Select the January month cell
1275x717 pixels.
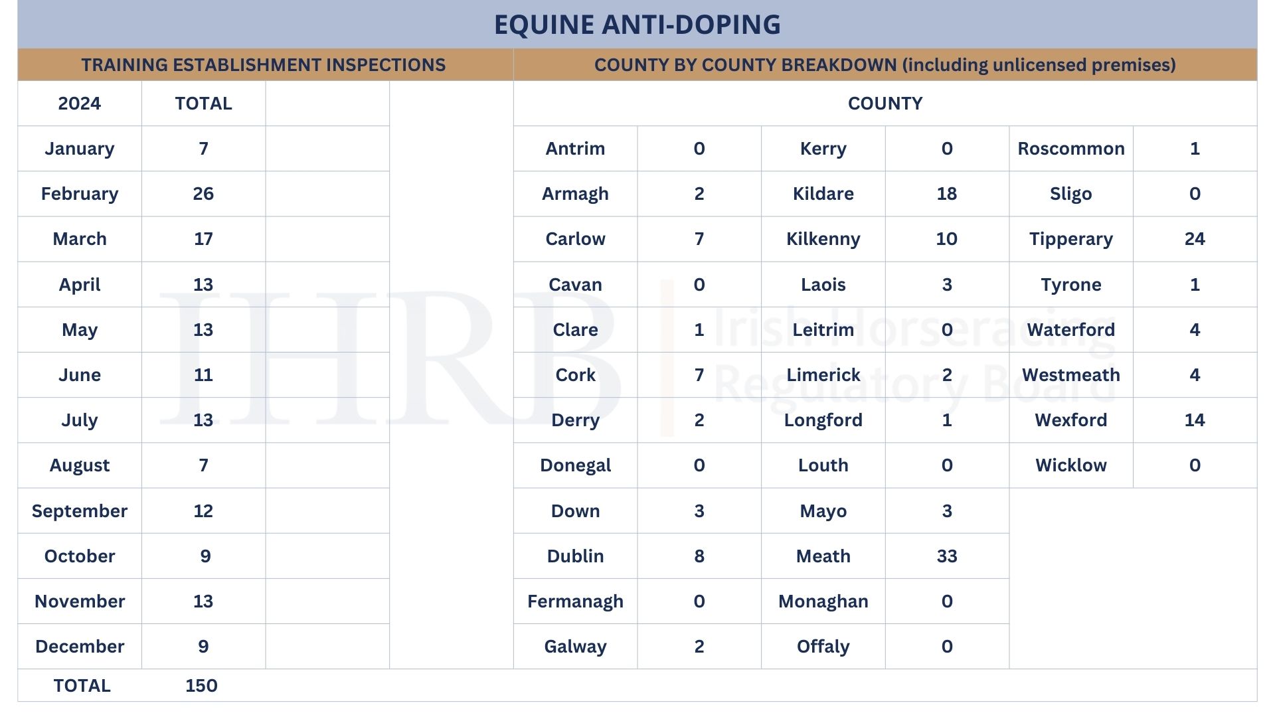80,149
